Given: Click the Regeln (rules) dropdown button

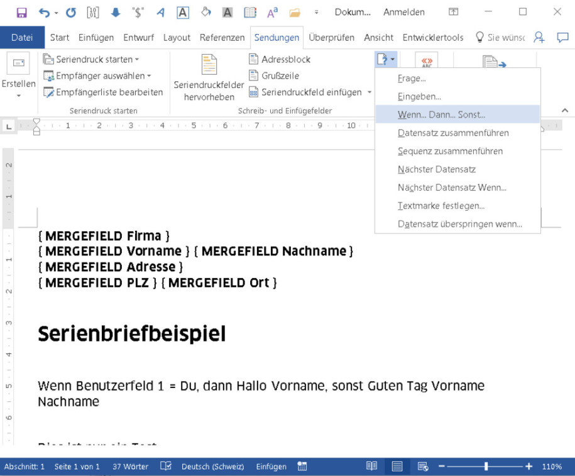Looking at the screenshot, I should coord(386,59).
